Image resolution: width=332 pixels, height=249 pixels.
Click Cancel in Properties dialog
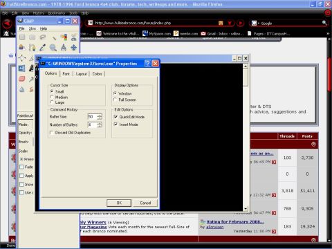[x=145, y=203]
